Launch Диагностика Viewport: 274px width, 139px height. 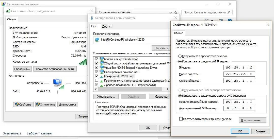[x=68, y=105]
